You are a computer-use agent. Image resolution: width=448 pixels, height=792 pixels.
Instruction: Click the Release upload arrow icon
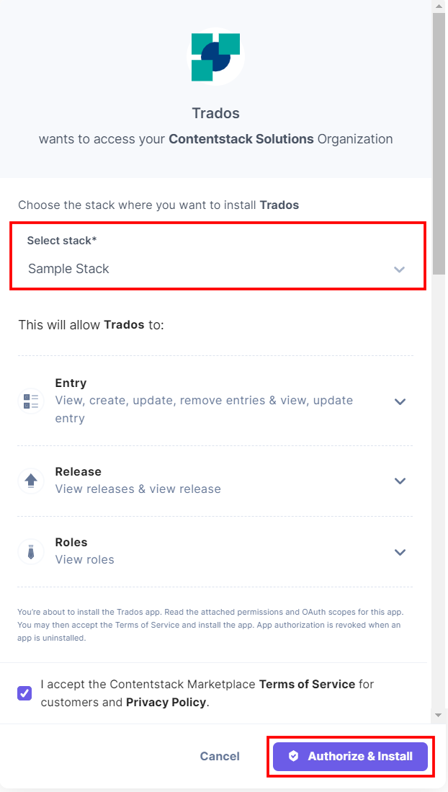coord(30,481)
